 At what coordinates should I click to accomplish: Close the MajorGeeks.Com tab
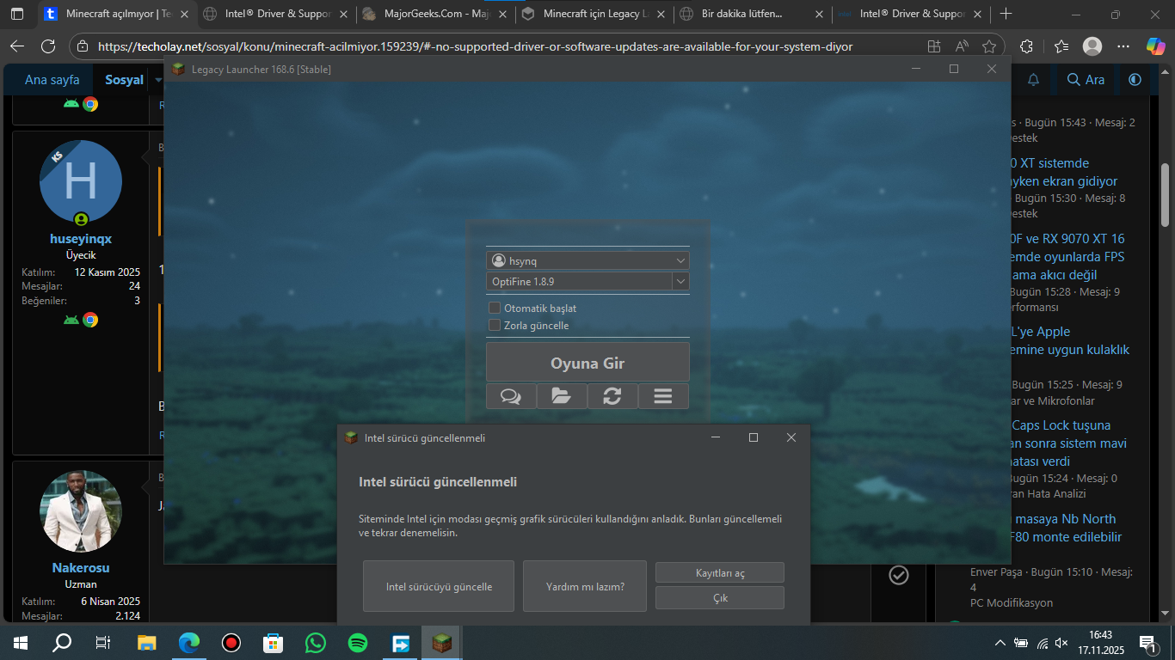[501, 14]
